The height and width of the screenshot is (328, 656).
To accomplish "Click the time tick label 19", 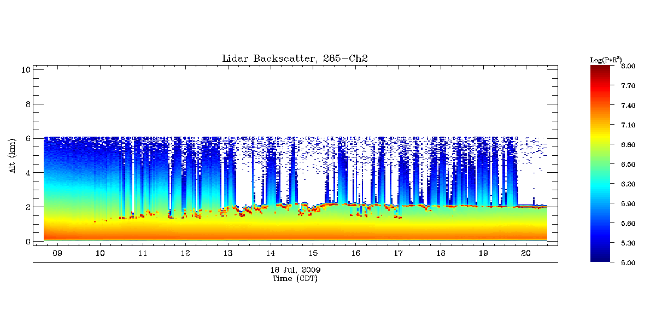I will coord(484,254).
